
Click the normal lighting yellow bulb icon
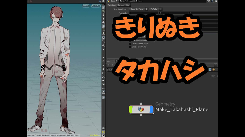(x=103, y=30)
